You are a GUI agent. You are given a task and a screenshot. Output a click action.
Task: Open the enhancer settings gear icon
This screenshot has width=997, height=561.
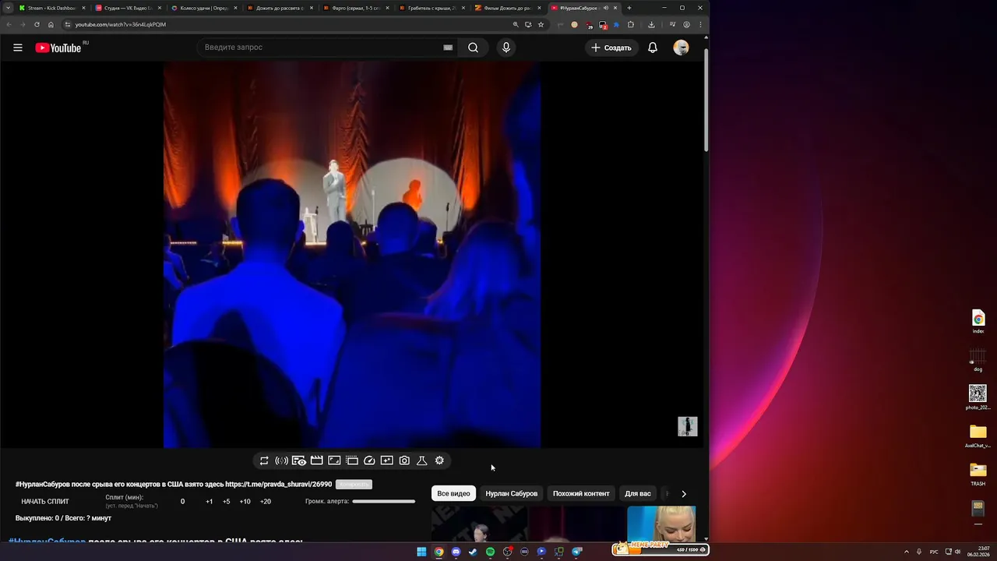click(439, 460)
